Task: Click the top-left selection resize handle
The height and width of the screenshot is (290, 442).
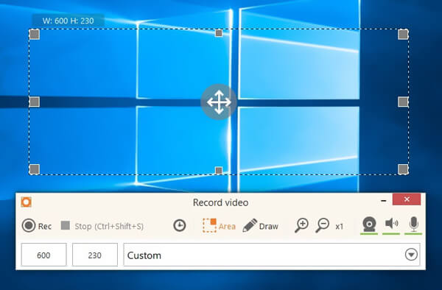Action: [35, 35]
